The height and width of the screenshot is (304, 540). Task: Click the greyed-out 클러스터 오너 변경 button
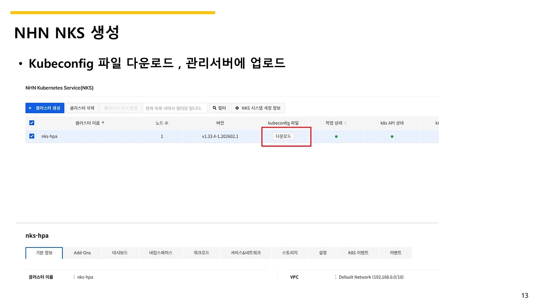[121, 108]
